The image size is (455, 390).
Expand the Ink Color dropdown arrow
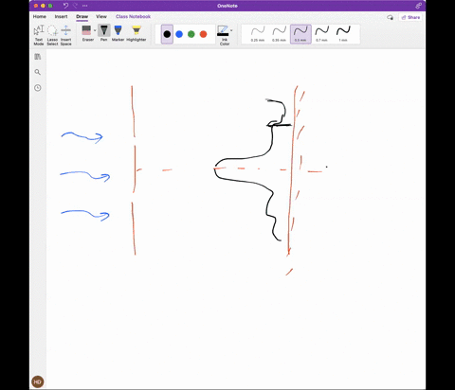pos(231,30)
